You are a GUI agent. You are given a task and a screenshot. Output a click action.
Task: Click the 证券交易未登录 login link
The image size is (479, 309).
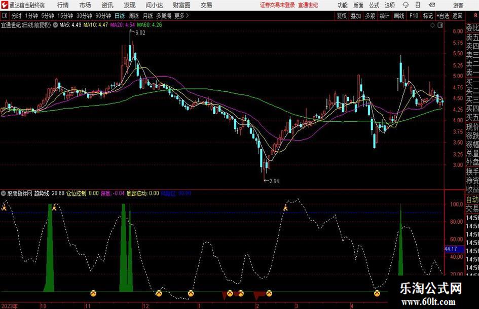pyautogui.click(x=277, y=5)
